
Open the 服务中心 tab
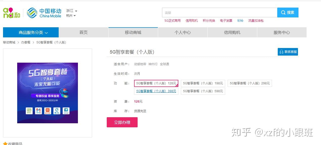(282, 32)
